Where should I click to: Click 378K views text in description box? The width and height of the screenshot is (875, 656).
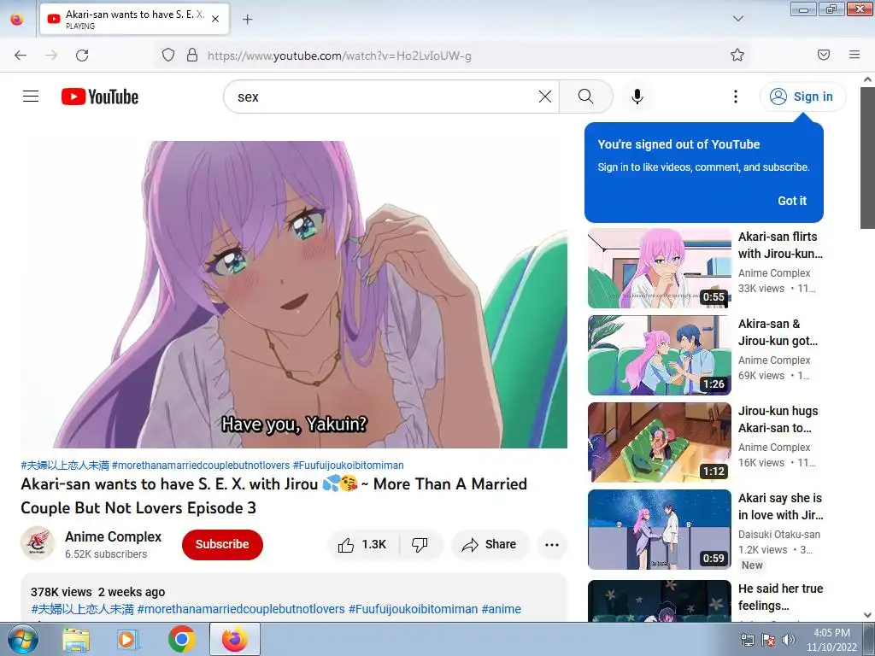click(62, 592)
